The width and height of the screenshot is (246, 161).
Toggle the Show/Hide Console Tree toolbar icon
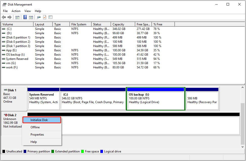pos(17,17)
